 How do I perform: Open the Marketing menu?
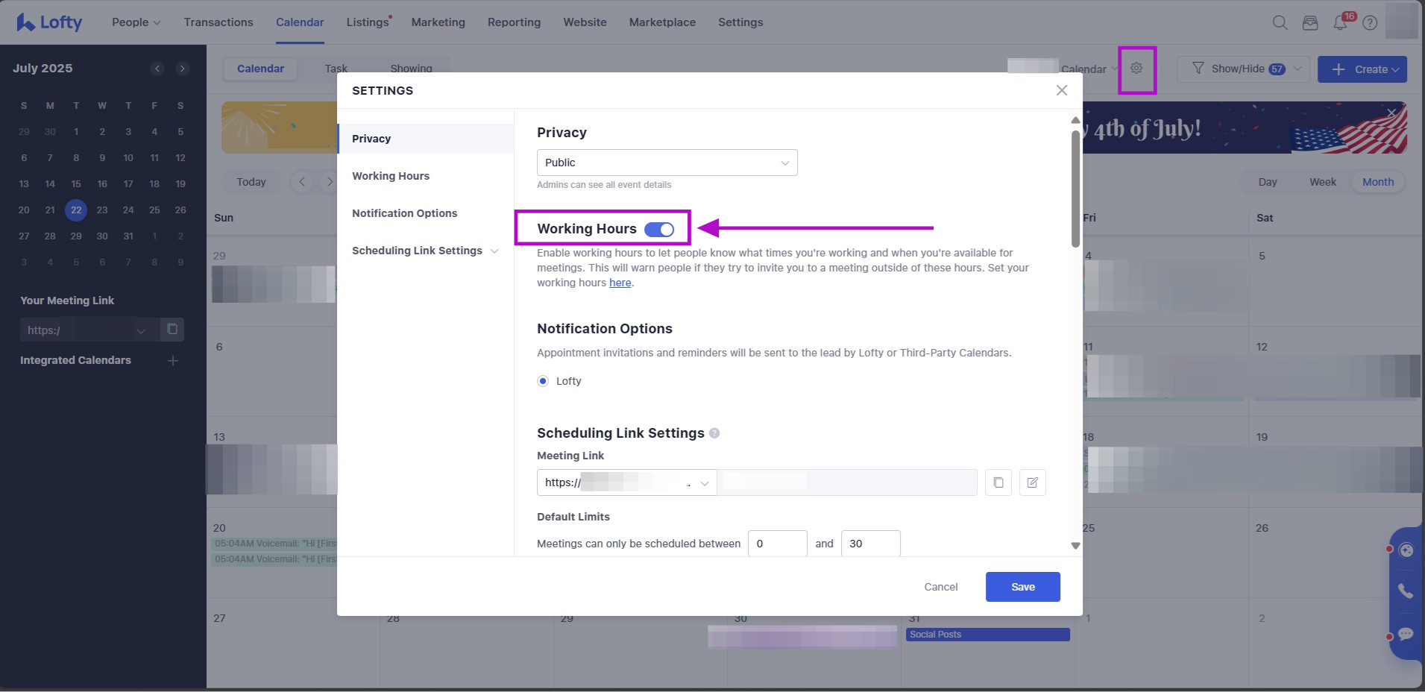point(438,22)
